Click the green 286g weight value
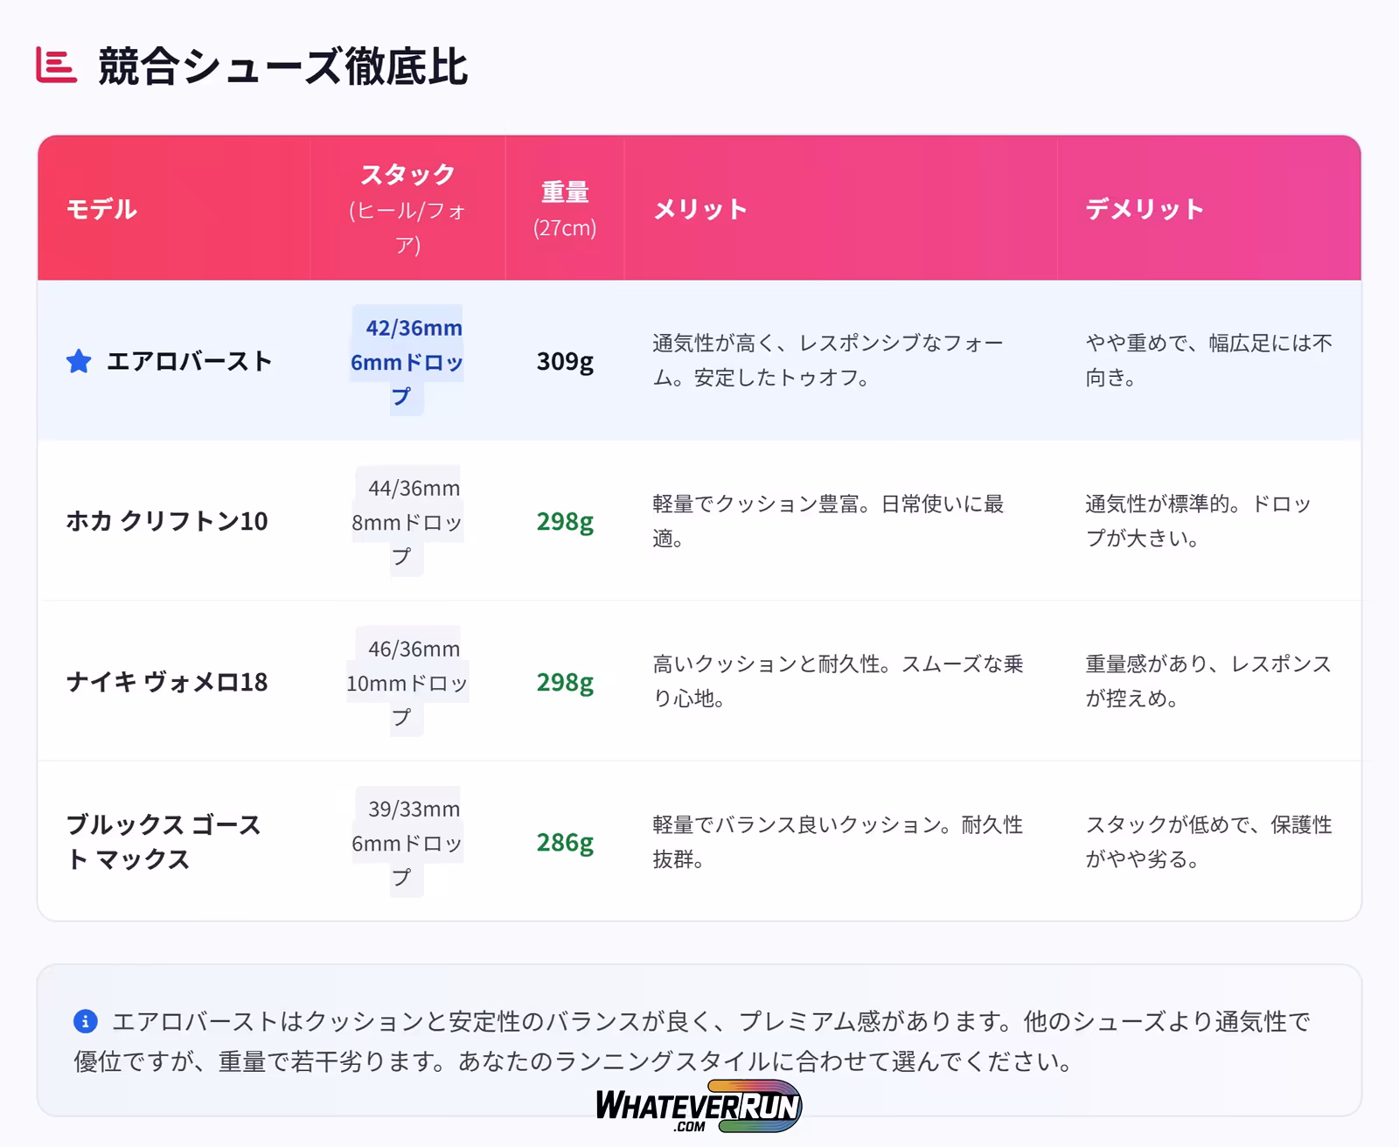Screen dimensions: 1399x1147 (x=565, y=842)
